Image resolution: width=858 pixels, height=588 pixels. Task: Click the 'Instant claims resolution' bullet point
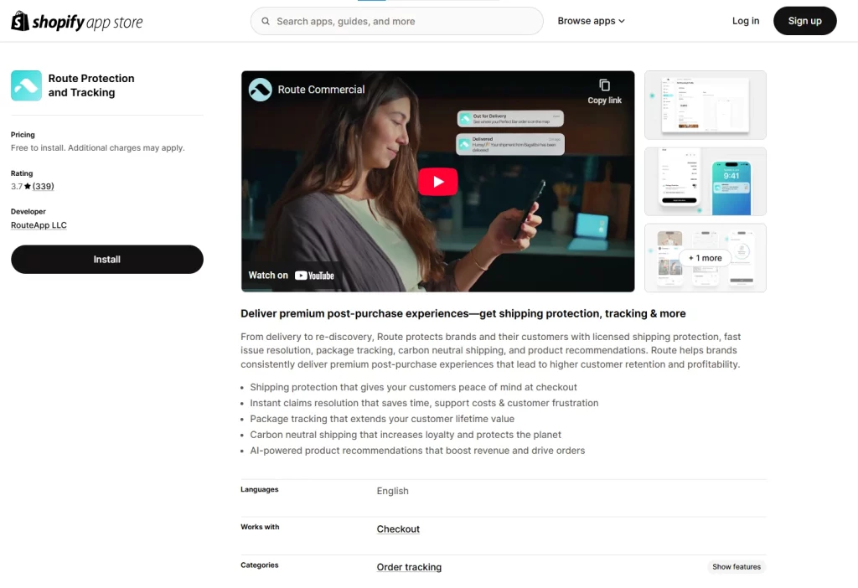pos(424,403)
